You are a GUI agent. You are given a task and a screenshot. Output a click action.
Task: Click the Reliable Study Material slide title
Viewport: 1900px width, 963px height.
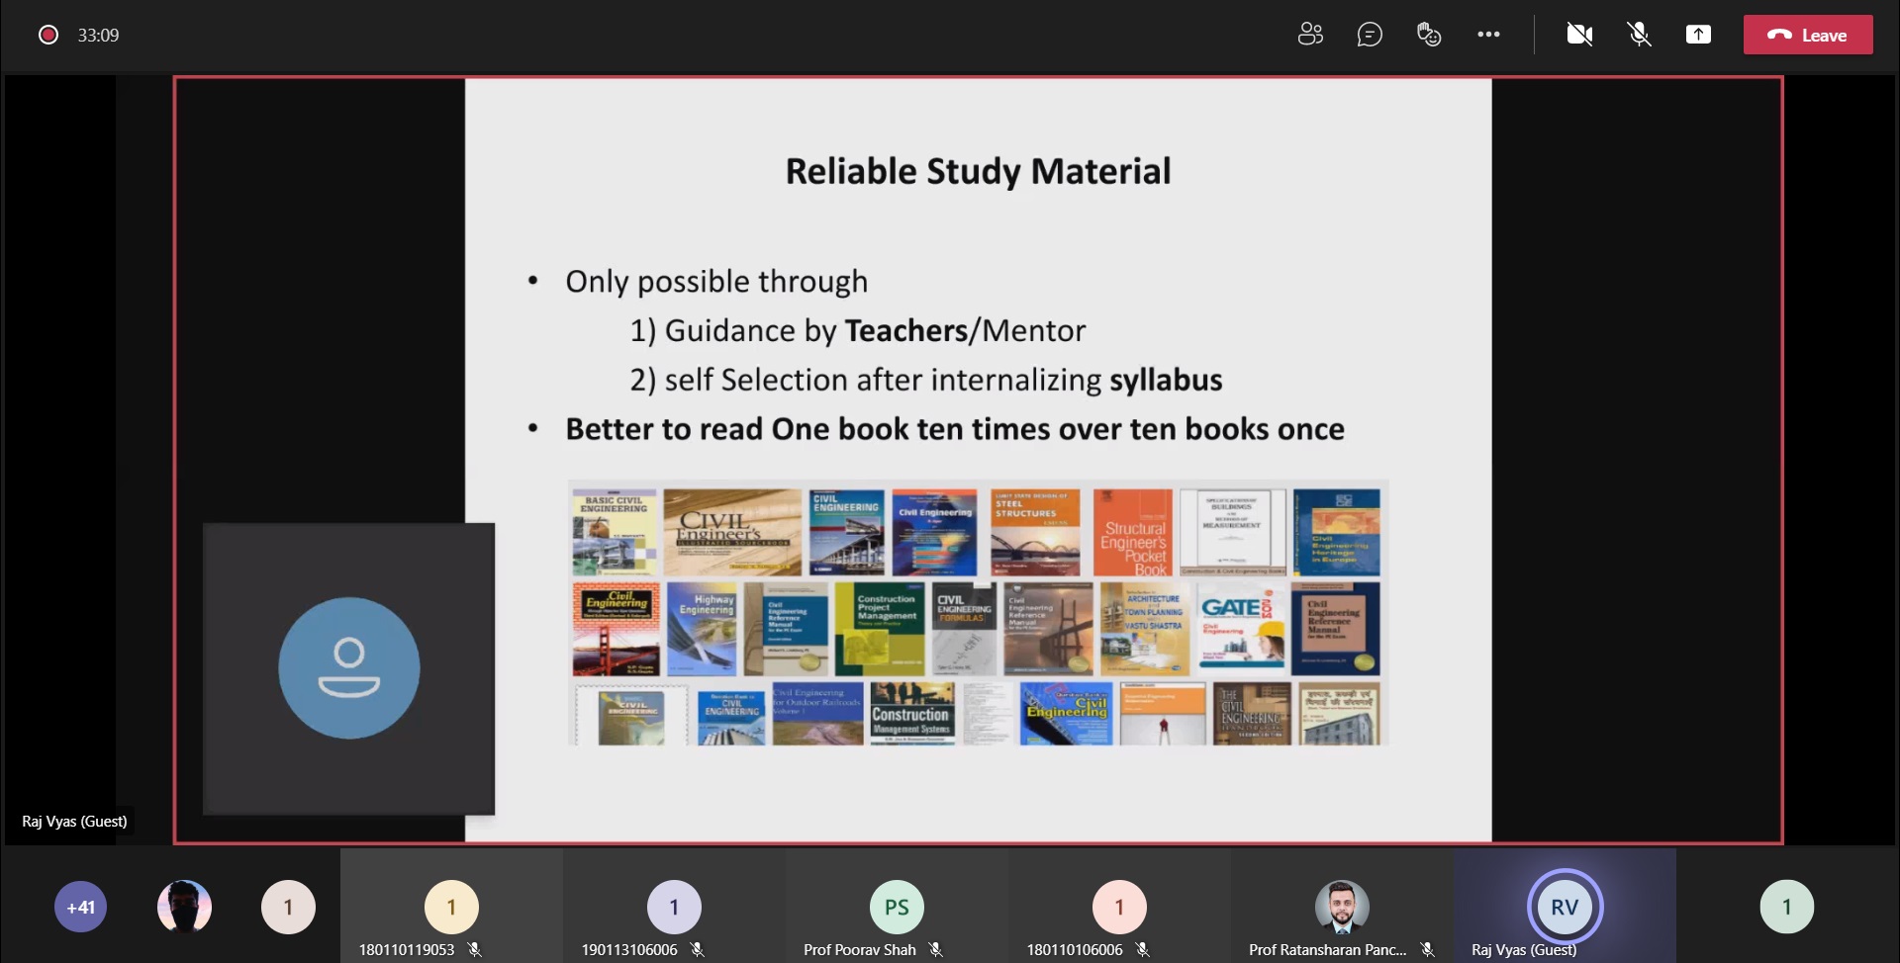pyautogui.click(x=978, y=171)
